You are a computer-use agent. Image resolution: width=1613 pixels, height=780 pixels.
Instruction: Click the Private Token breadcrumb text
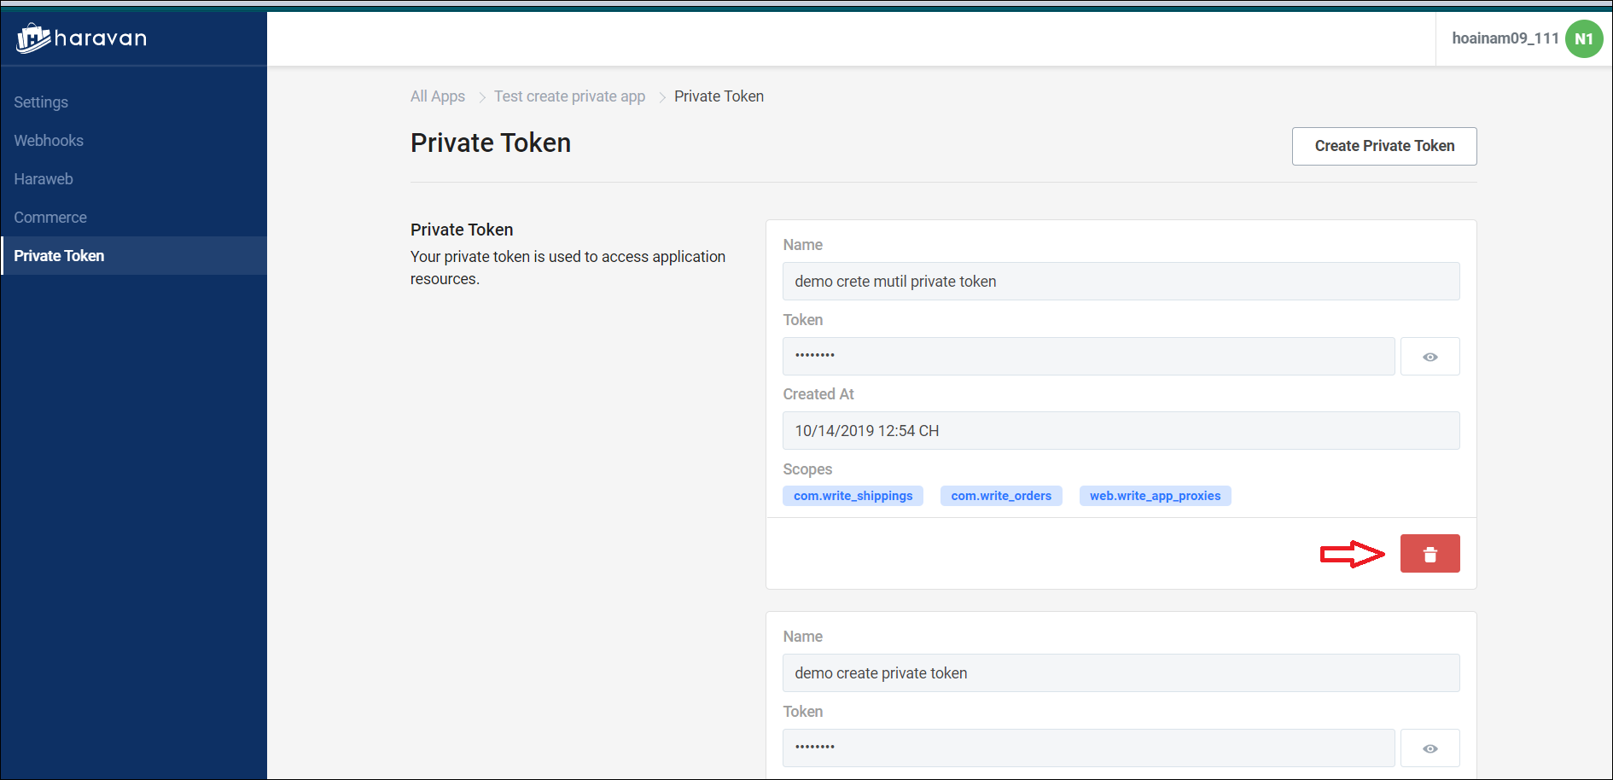[719, 96]
